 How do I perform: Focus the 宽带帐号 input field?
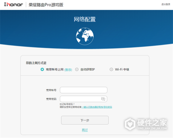click(x=84, y=90)
